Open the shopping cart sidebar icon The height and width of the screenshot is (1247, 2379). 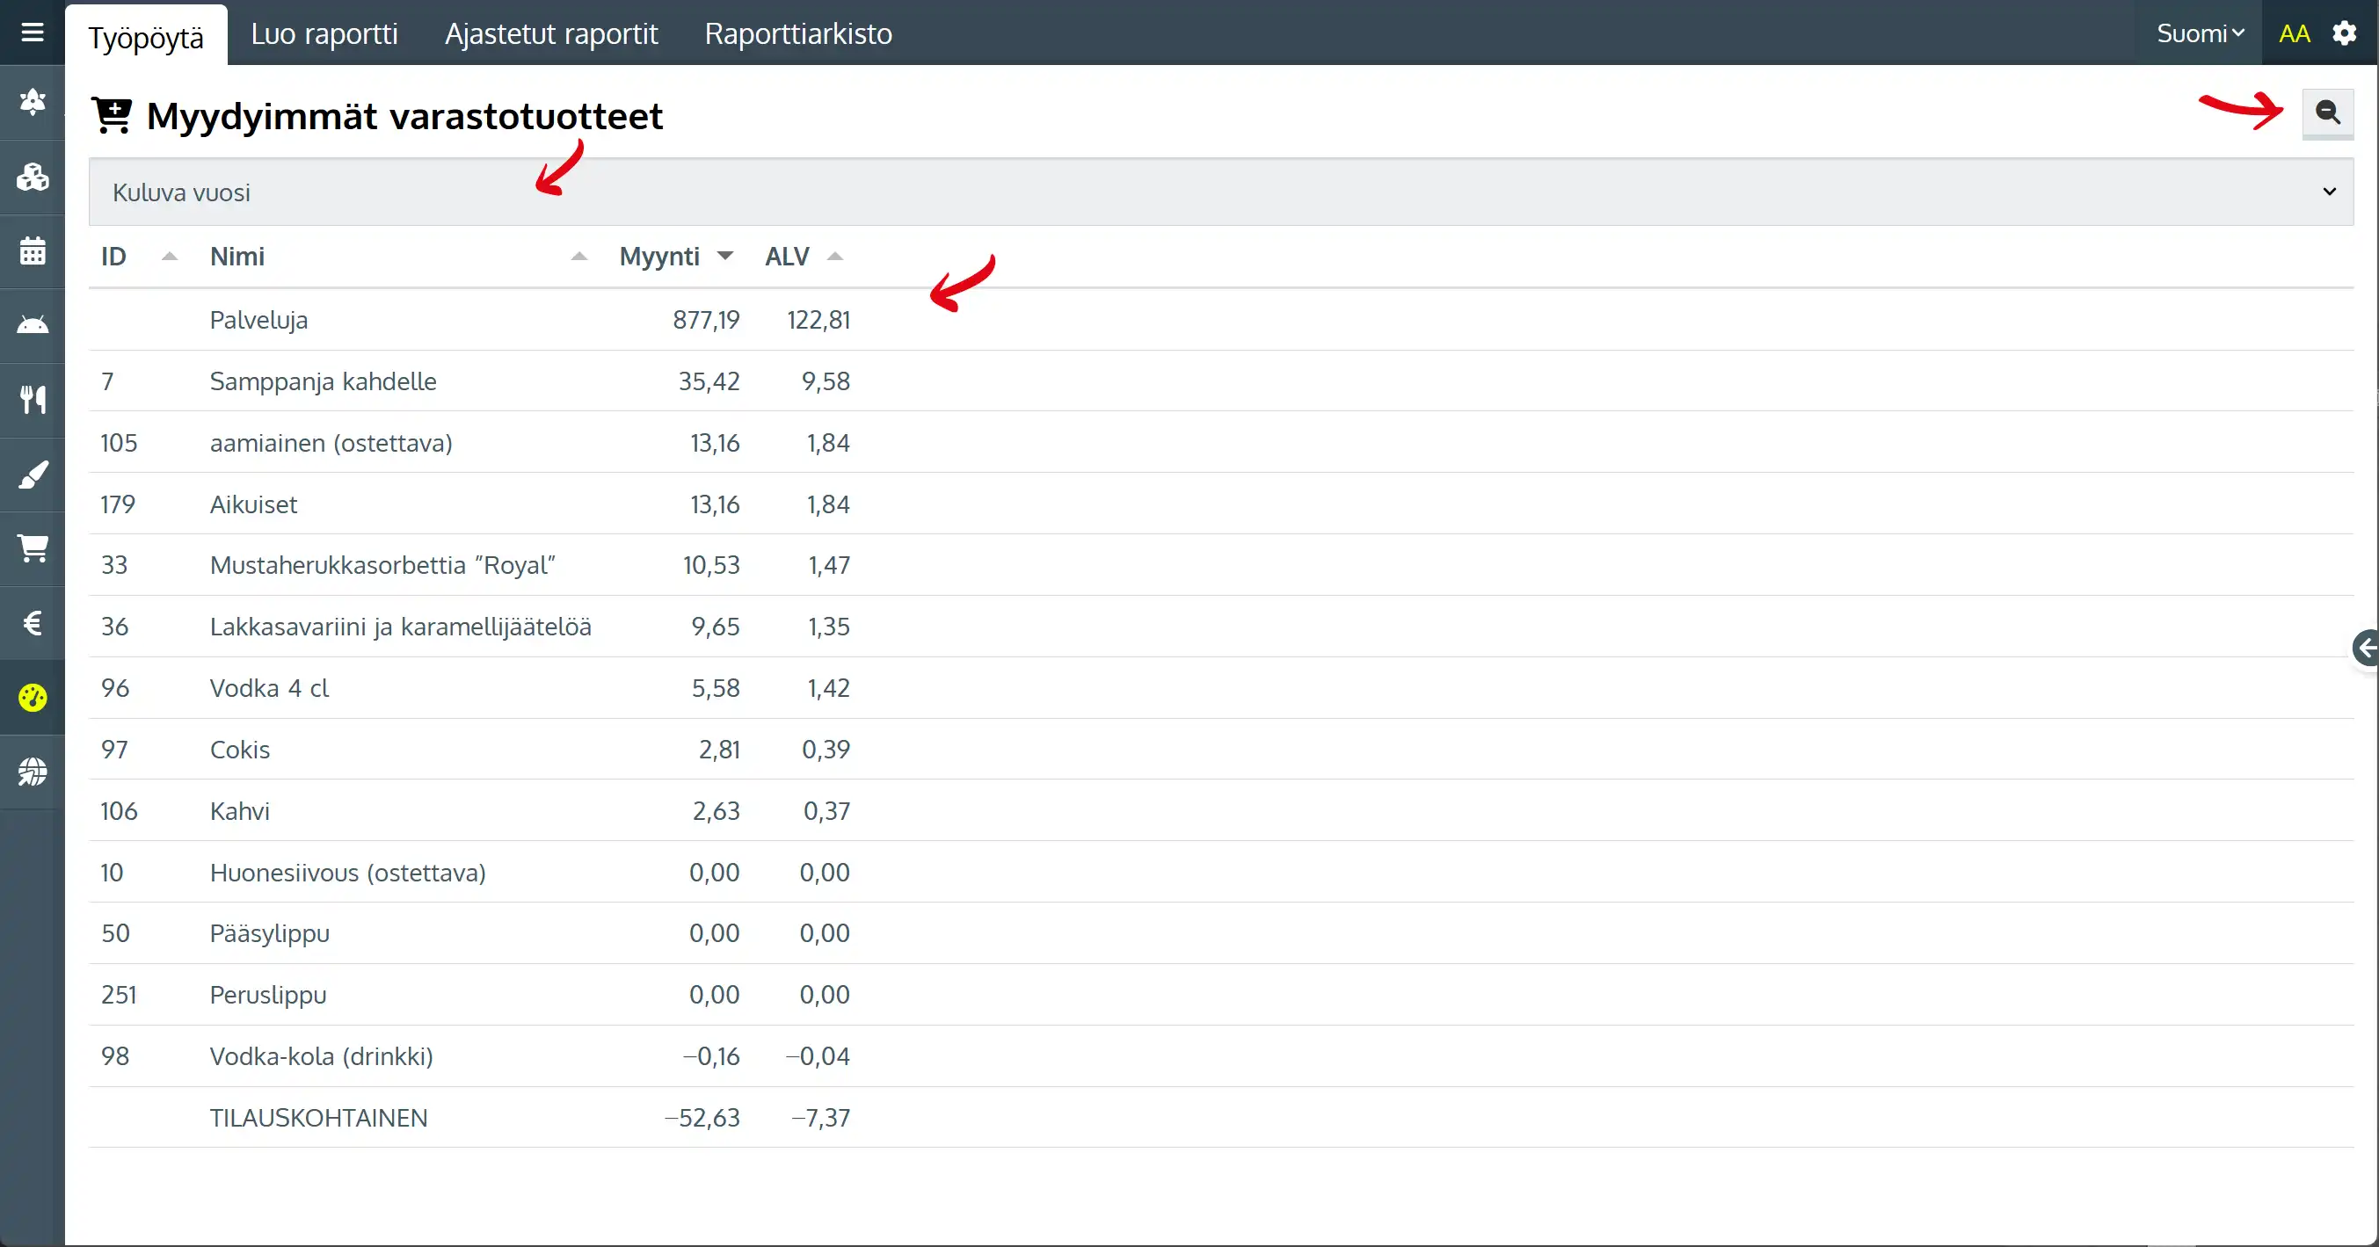(x=33, y=548)
